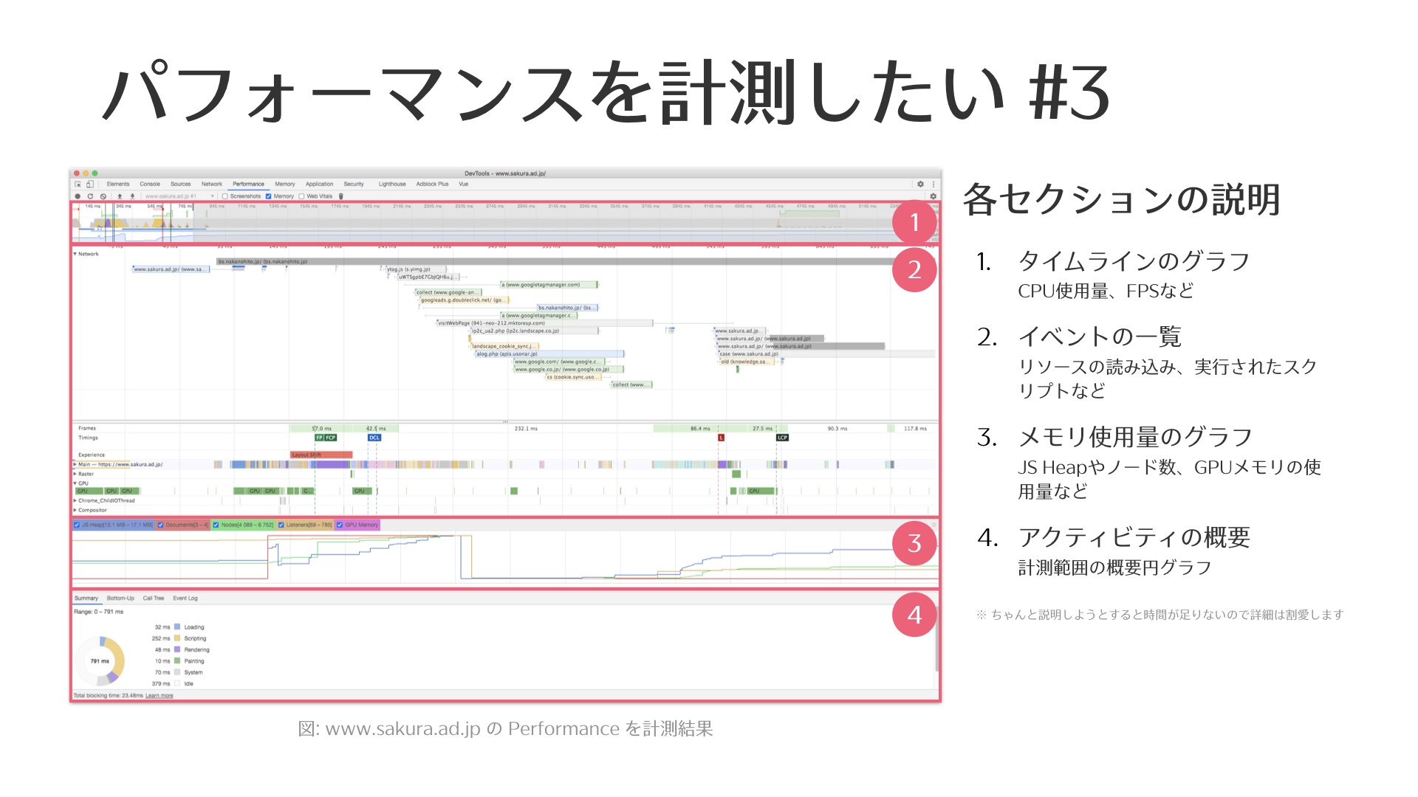Open the Vue tab

464,184
